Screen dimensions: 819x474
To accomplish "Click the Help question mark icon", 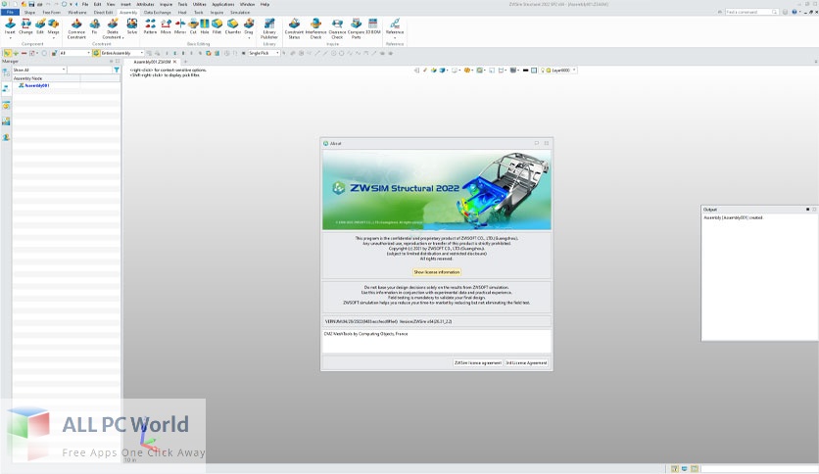I will [795, 12].
